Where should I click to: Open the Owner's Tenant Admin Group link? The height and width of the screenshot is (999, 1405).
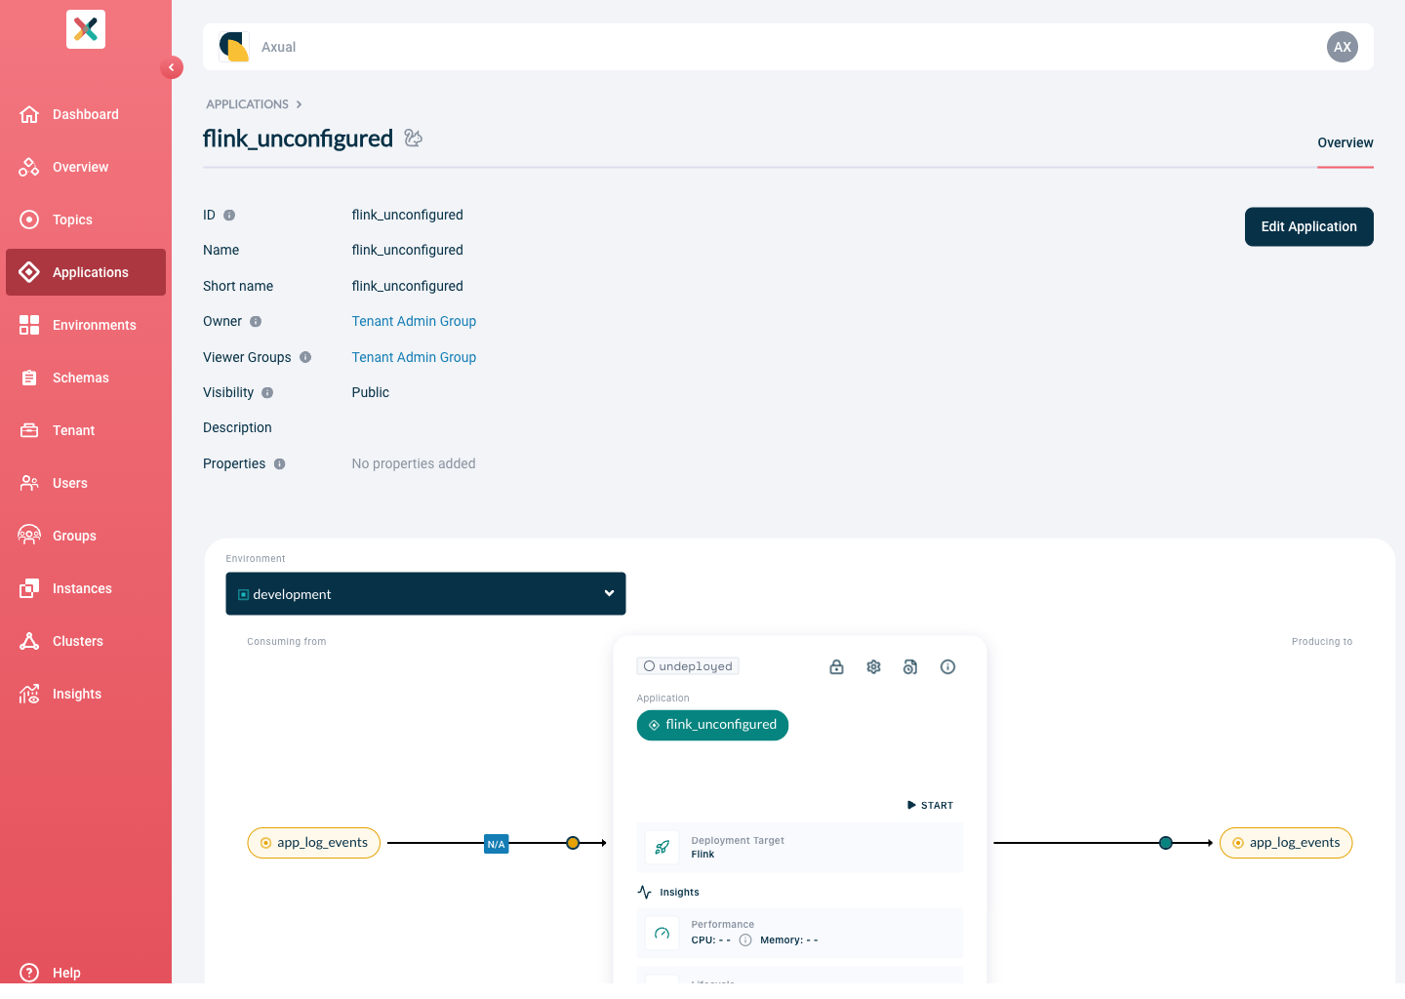pos(414,321)
